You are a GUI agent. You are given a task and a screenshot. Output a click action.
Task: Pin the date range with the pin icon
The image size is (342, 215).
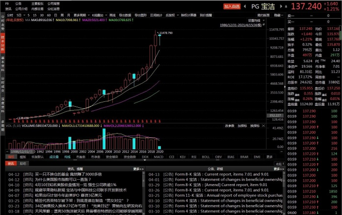263,25
